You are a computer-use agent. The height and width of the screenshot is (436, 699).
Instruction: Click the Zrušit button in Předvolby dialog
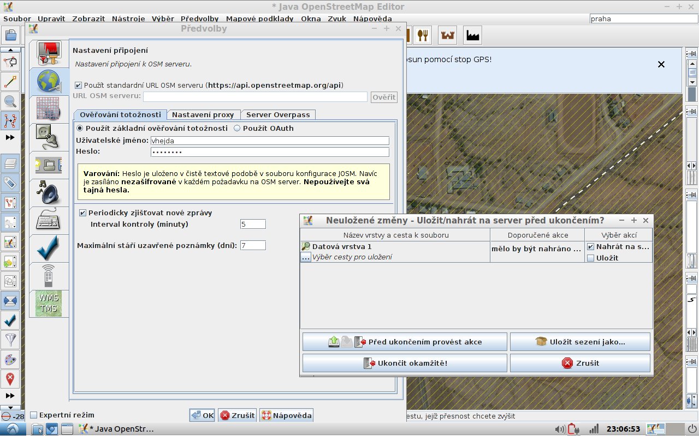point(237,415)
